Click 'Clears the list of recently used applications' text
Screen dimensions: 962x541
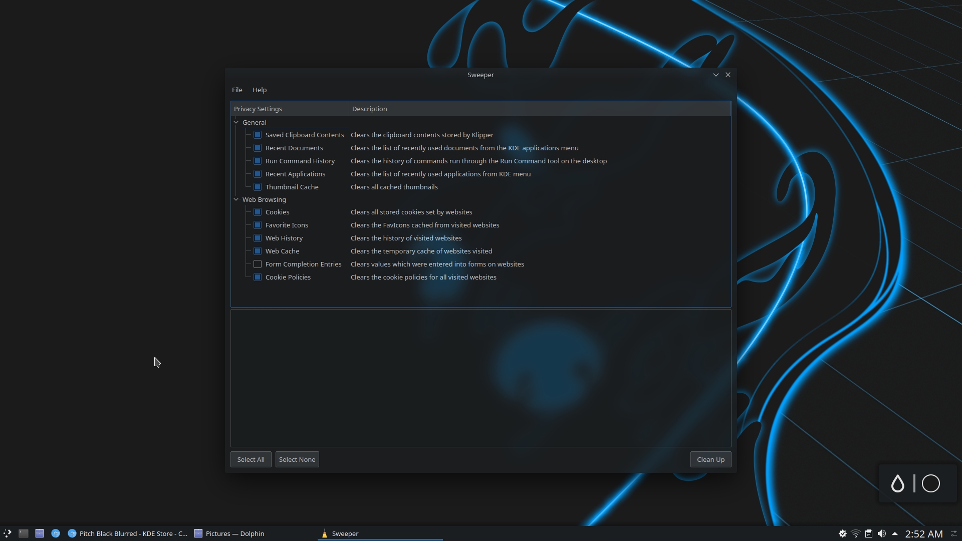[440, 174]
